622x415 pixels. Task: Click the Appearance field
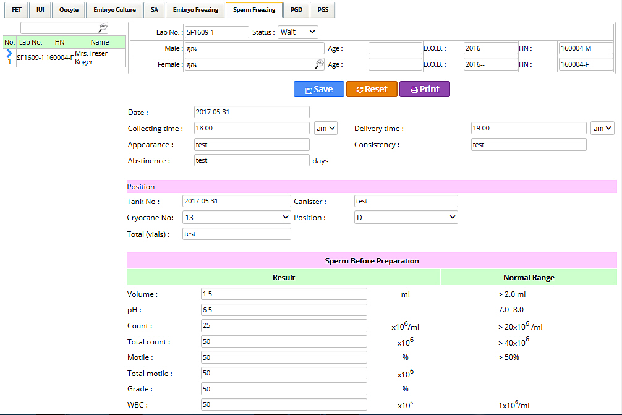(x=252, y=145)
